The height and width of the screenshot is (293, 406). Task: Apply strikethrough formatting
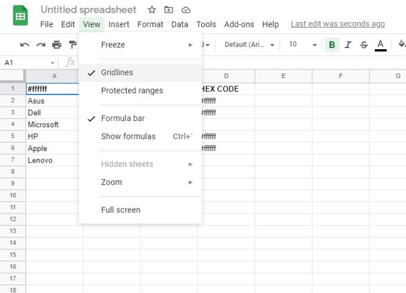(x=364, y=45)
